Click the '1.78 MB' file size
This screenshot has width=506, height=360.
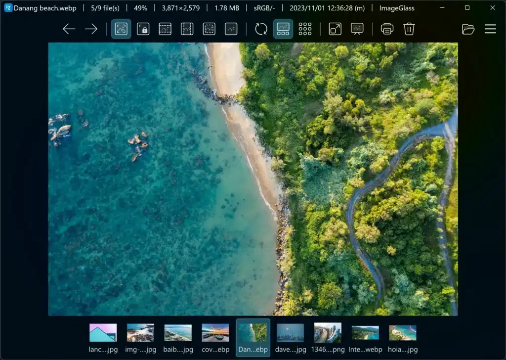(227, 8)
